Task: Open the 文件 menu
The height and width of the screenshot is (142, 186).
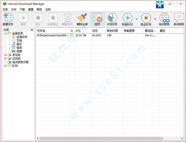Action: 14,10
